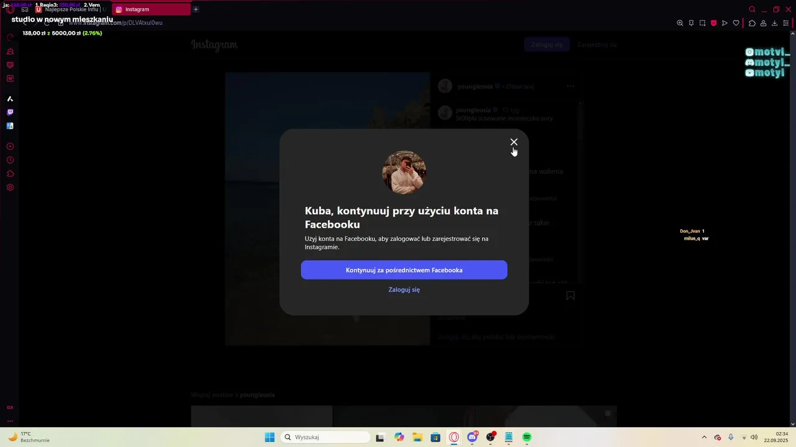Open the translate icon in sidebar
This screenshot has height=447, width=796.
[x=10, y=126]
